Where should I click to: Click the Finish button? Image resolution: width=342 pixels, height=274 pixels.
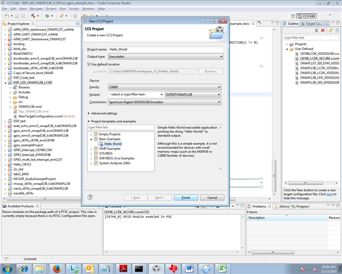(186, 197)
